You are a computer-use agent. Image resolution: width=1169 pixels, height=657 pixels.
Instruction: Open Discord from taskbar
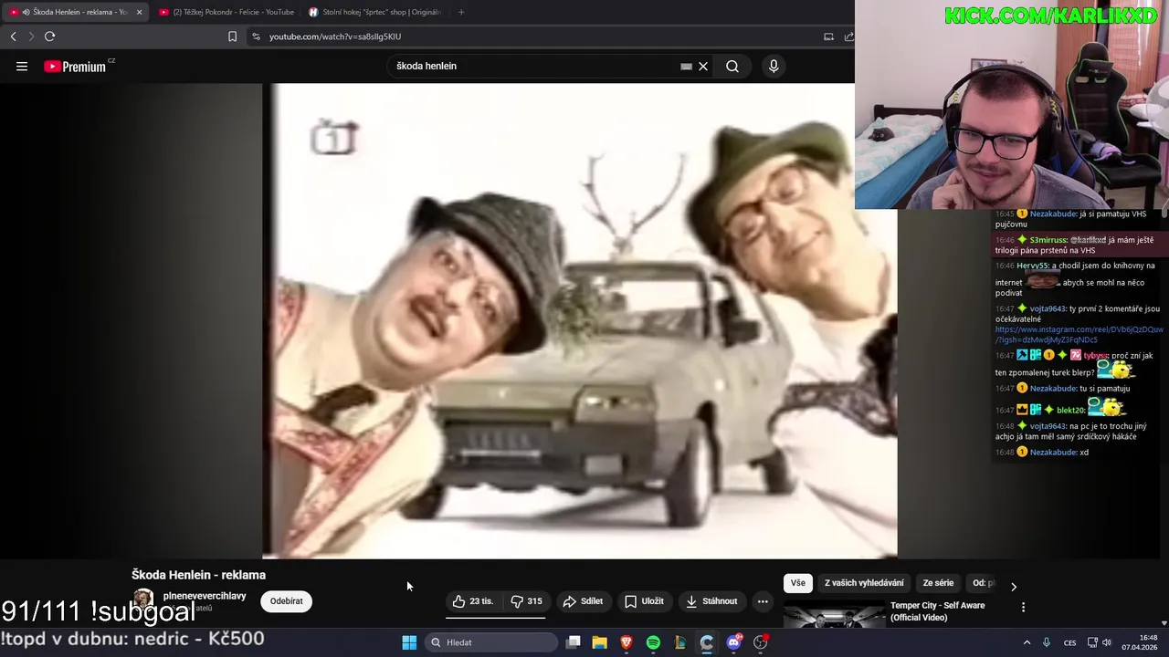pos(733,642)
